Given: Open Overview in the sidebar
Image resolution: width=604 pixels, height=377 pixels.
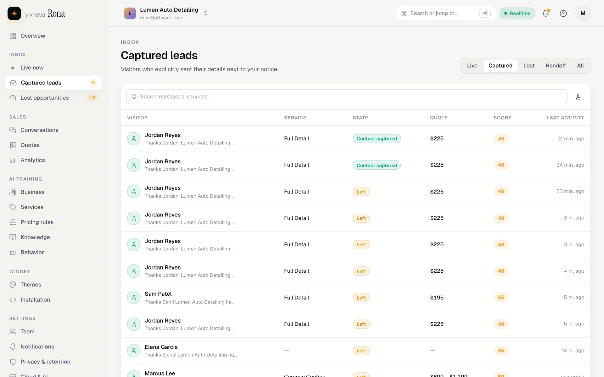Looking at the screenshot, I should [53, 36].
